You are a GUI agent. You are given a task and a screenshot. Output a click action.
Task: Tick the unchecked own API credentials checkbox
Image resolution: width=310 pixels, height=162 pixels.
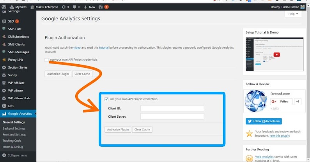pyautogui.click(x=46, y=60)
